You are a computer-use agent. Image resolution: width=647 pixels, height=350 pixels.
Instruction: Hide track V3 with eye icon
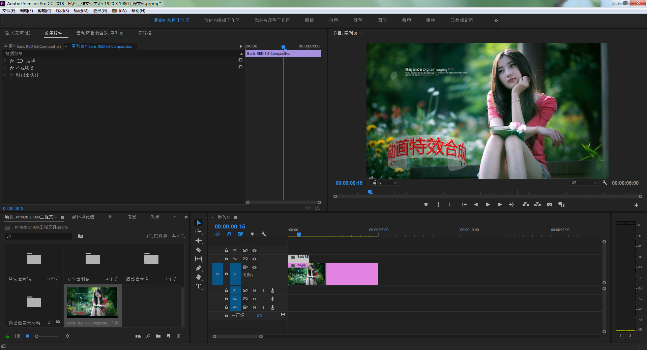(255, 250)
